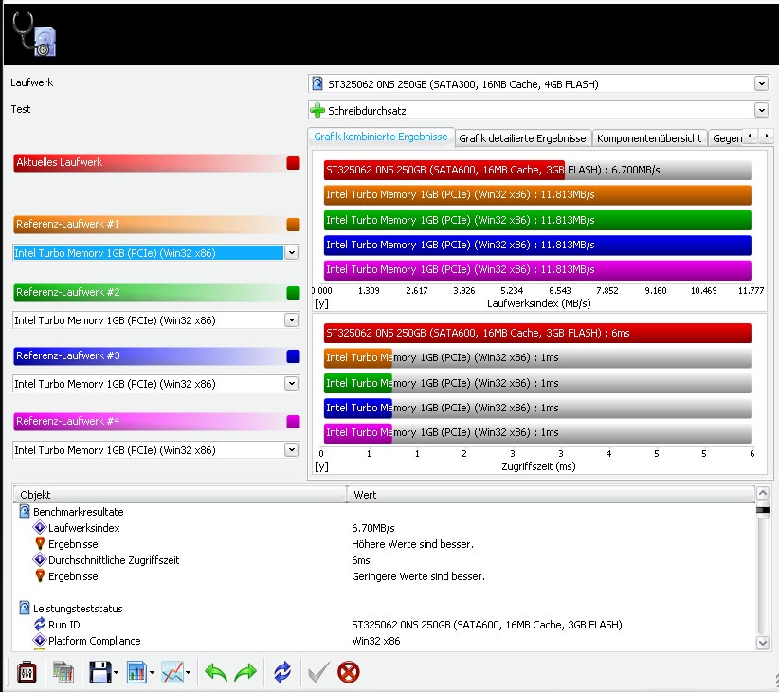
Task: Click the red Aktuelles Laufwerk color swatch
Action: click(293, 163)
